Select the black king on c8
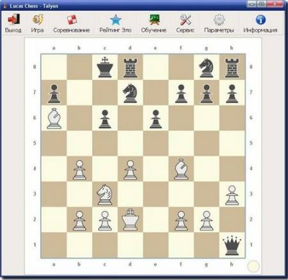The height and width of the screenshot is (280, 288). [x=104, y=67]
